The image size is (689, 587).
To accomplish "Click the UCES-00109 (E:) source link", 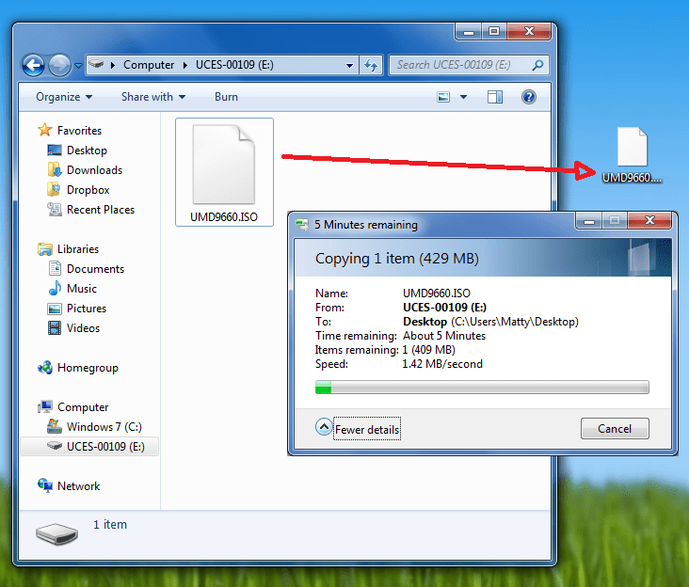I will (444, 308).
